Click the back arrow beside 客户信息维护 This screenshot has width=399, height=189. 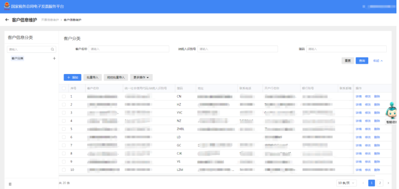click(x=7, y=20)
